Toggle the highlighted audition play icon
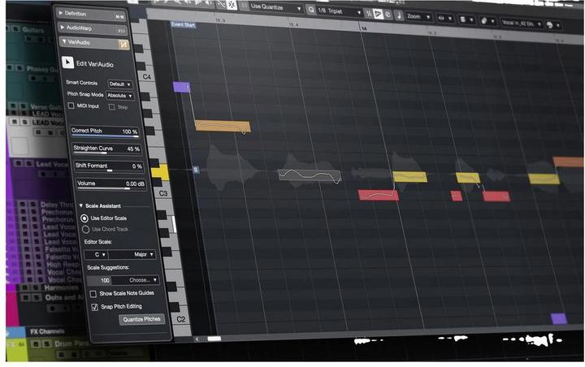This screenshot has width=585, height=367. coord(378,14)
